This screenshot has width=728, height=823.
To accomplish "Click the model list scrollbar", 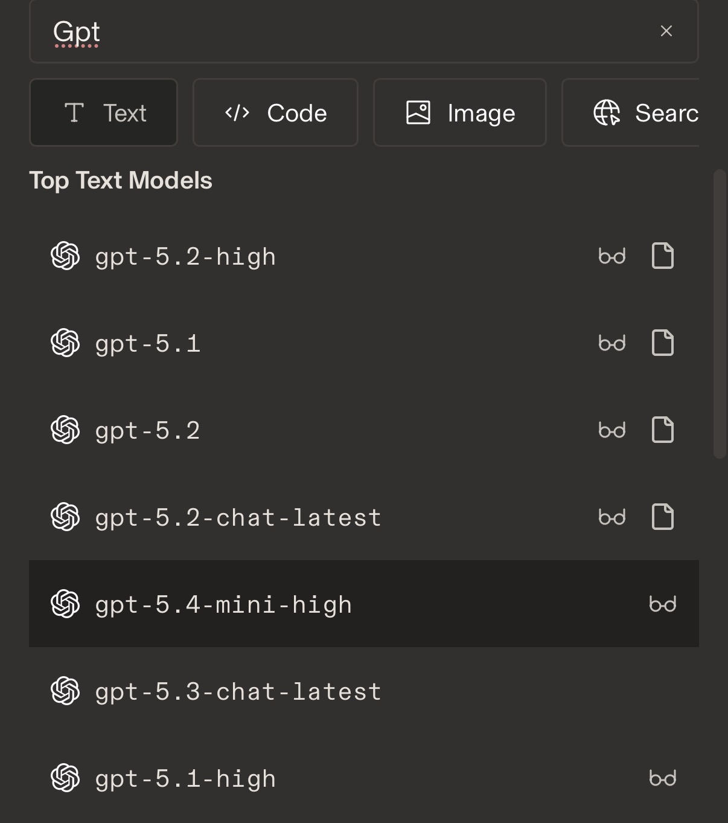I will coord(720,314).
